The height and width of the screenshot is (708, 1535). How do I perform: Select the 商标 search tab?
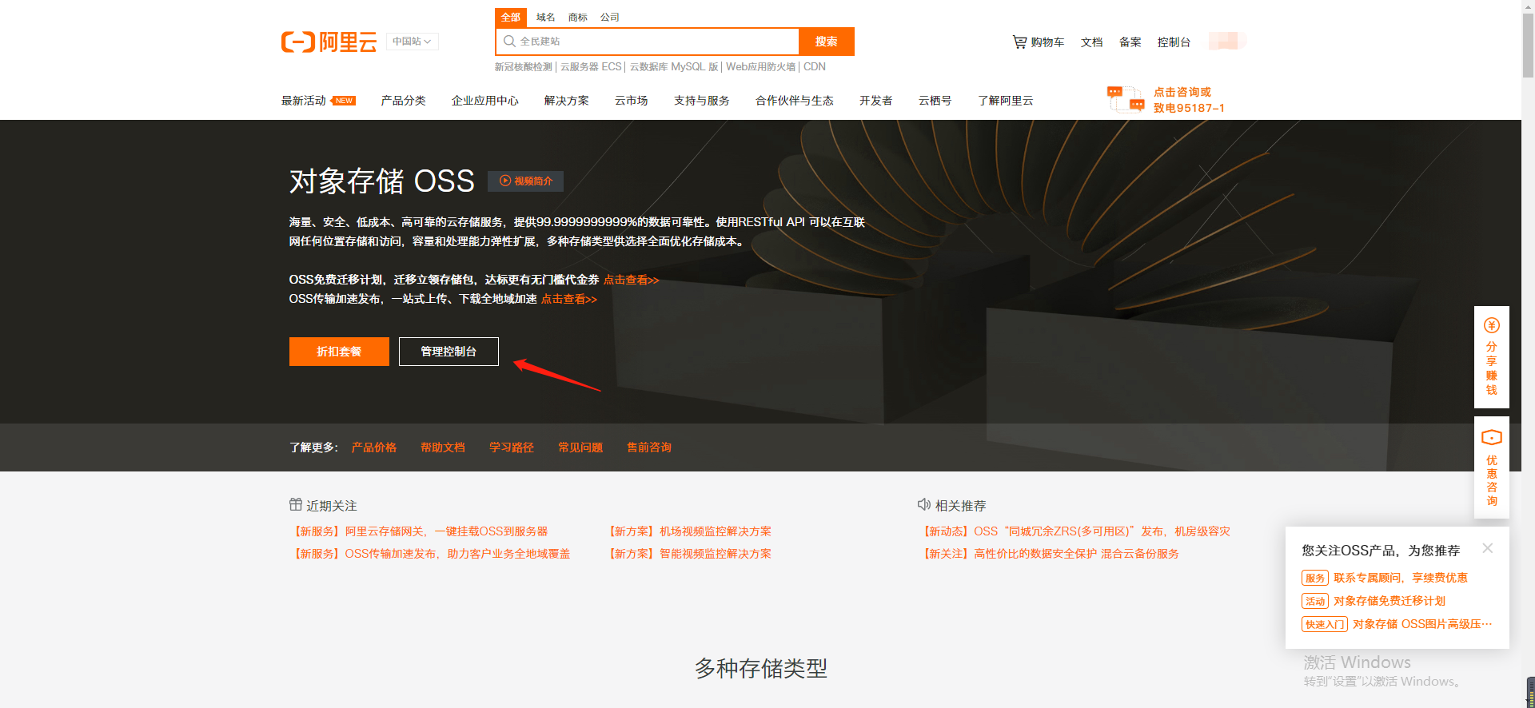pos(578,17)
